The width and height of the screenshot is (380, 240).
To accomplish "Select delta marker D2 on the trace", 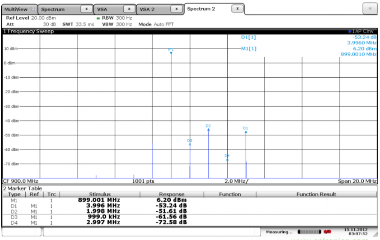I will (208, 128).
